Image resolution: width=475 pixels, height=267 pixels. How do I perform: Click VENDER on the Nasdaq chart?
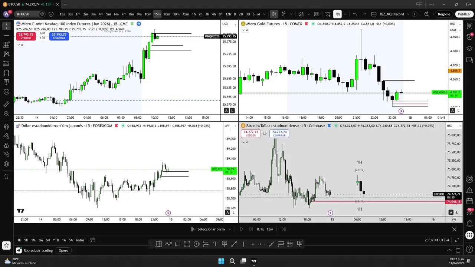click(x=26, y=36)
